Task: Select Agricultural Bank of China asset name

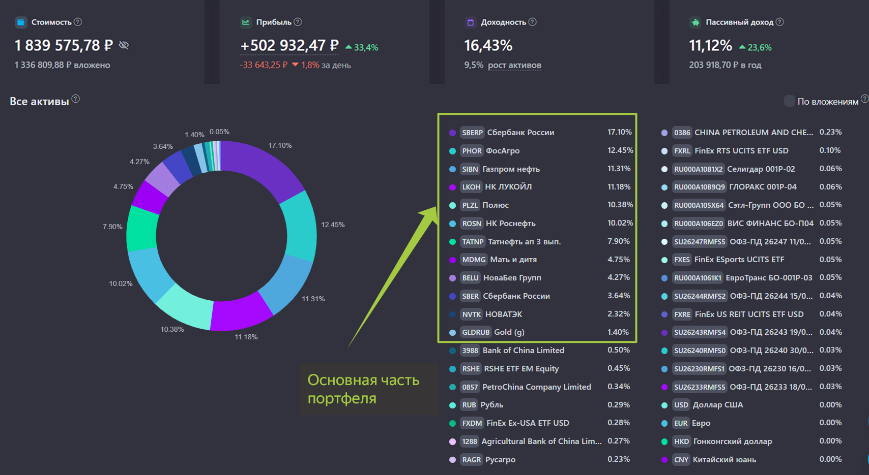Action: [x=541, y=441]
